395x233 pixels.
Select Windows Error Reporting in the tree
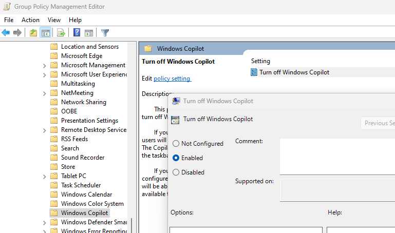click(x=94, y=231)
